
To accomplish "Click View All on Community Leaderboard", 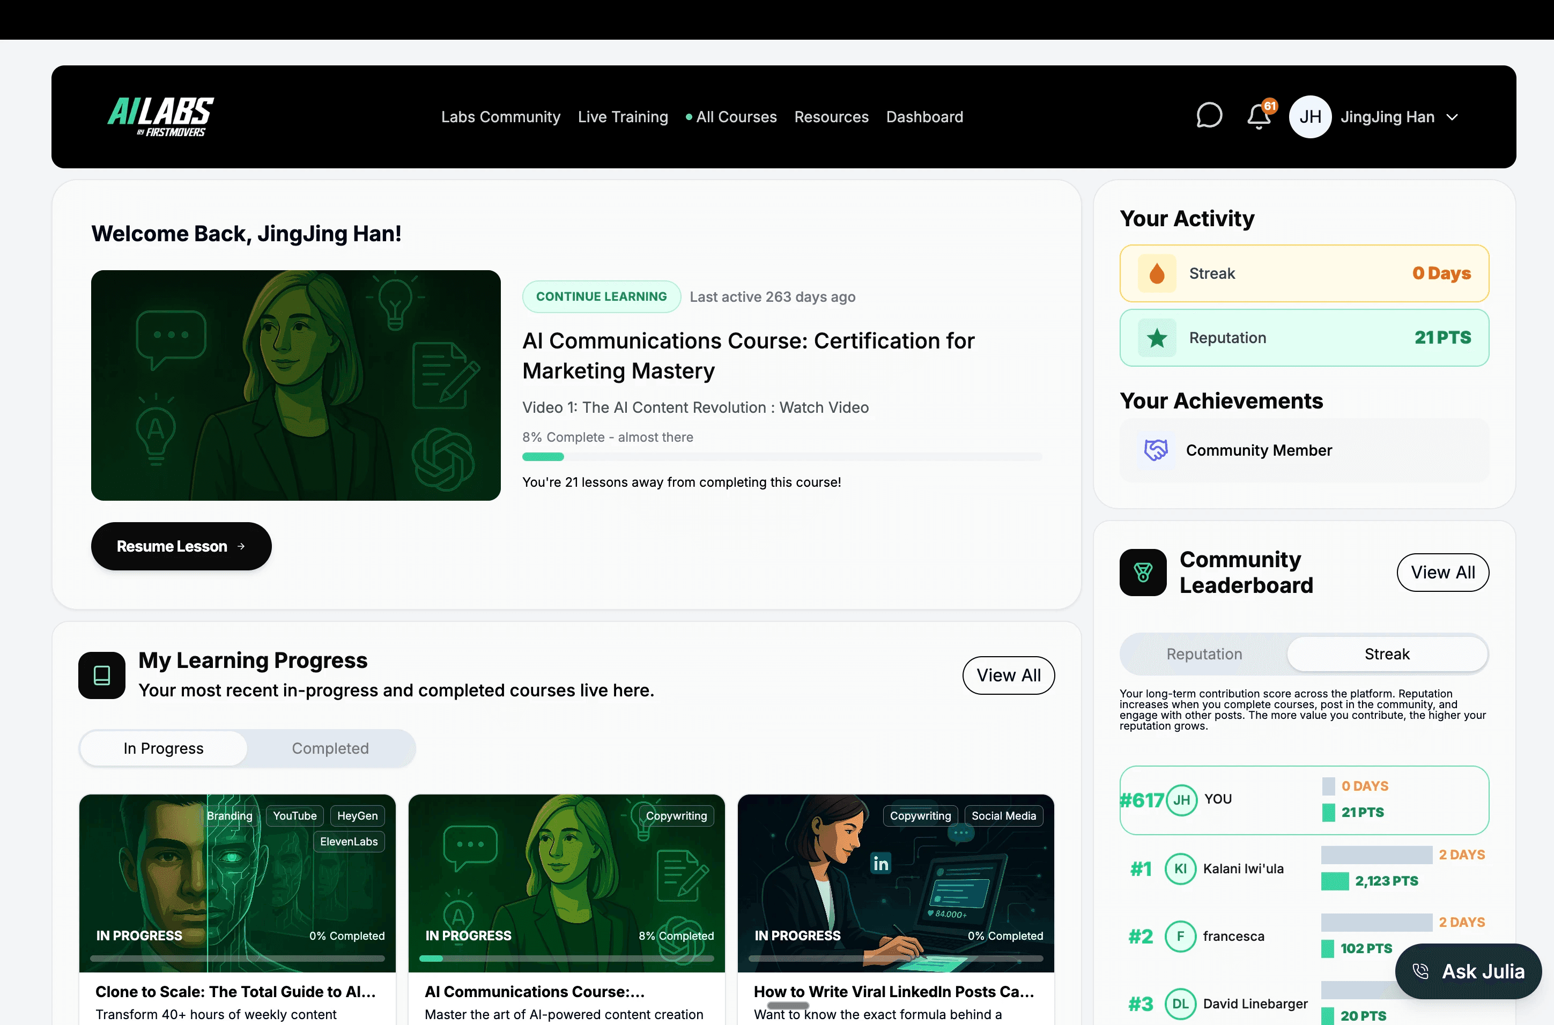I will tap(1442, 572).
